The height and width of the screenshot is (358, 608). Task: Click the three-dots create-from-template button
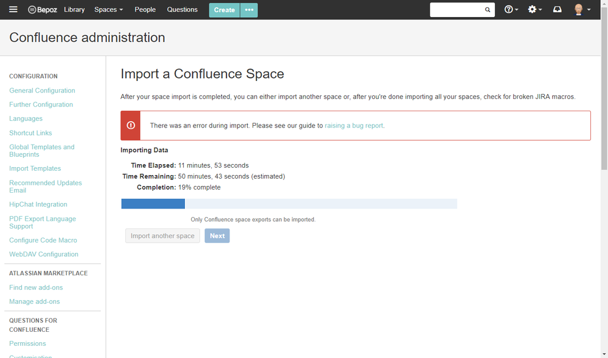pos(249,10)
